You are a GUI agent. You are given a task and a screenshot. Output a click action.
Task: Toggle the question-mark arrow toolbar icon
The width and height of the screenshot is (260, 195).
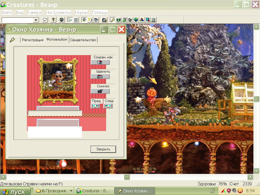[90, 20]
